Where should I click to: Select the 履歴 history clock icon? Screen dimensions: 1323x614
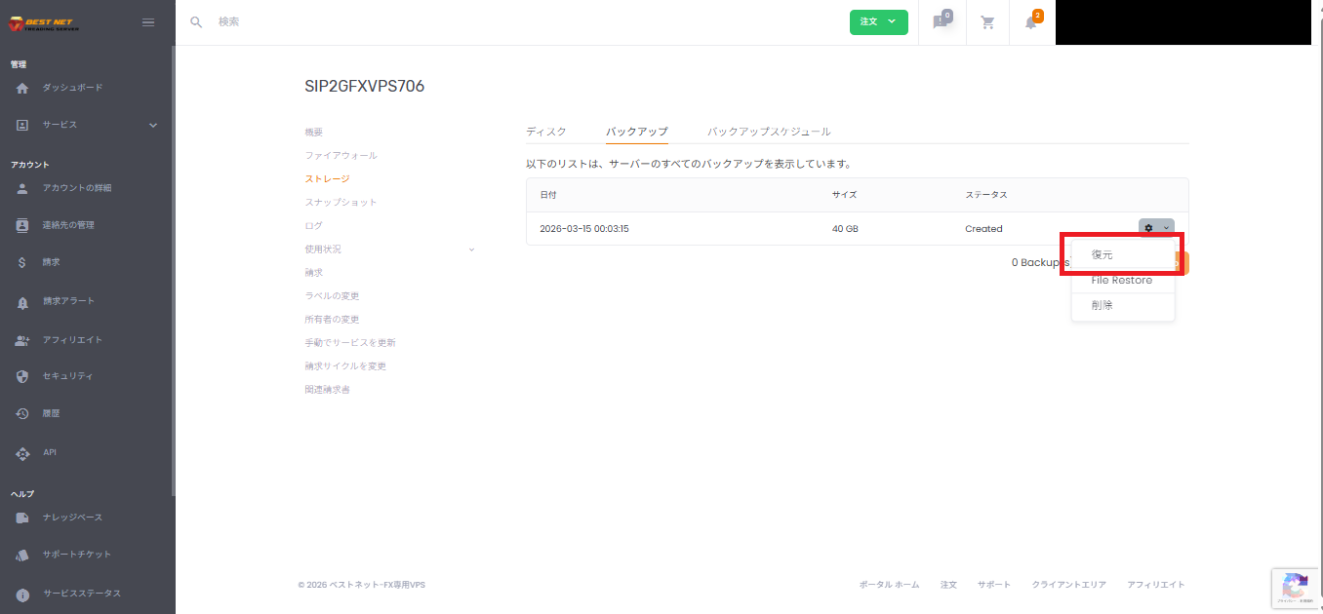(x=21, y=413)
